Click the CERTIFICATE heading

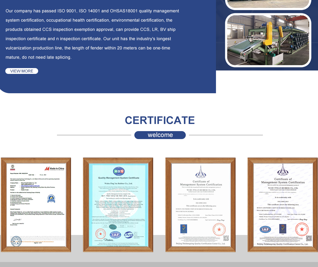(x=160, y=120)
